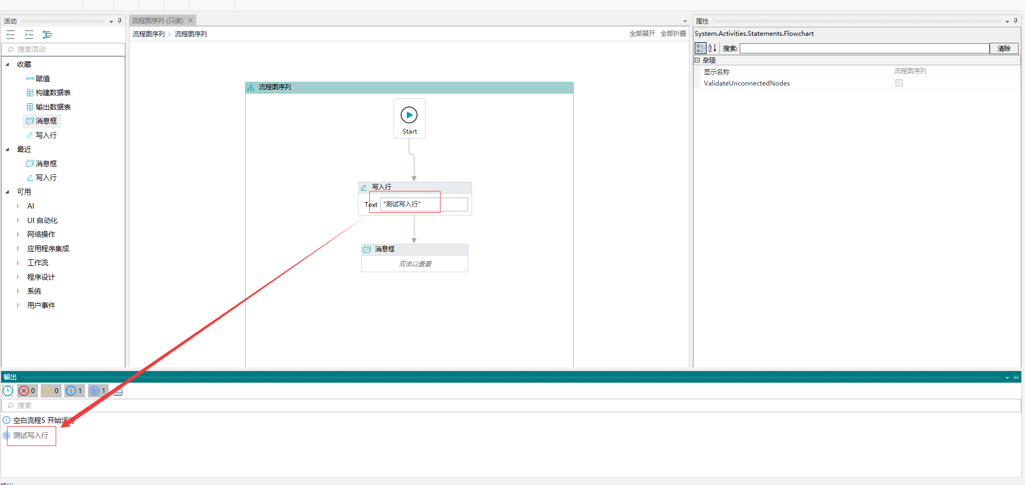Click the 显示名称 value 流程图序列

point(910,71)
